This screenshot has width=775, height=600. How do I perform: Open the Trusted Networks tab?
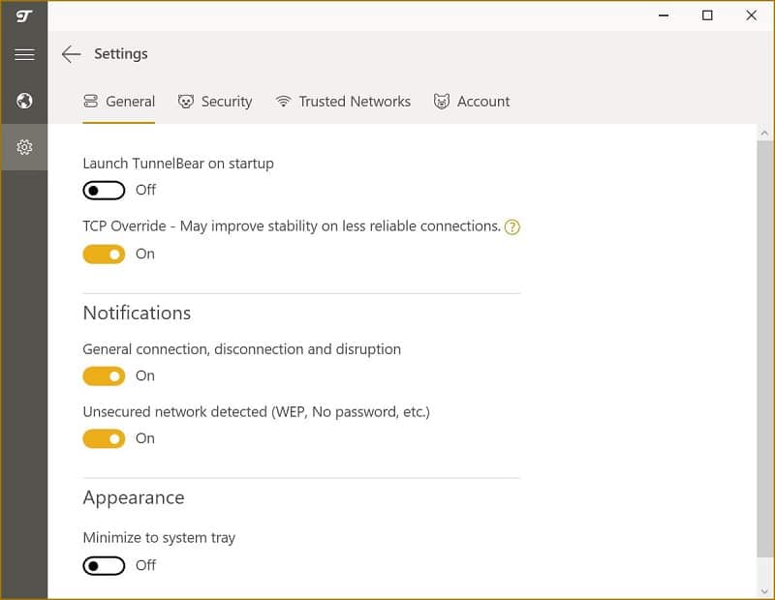coord(343,102)
